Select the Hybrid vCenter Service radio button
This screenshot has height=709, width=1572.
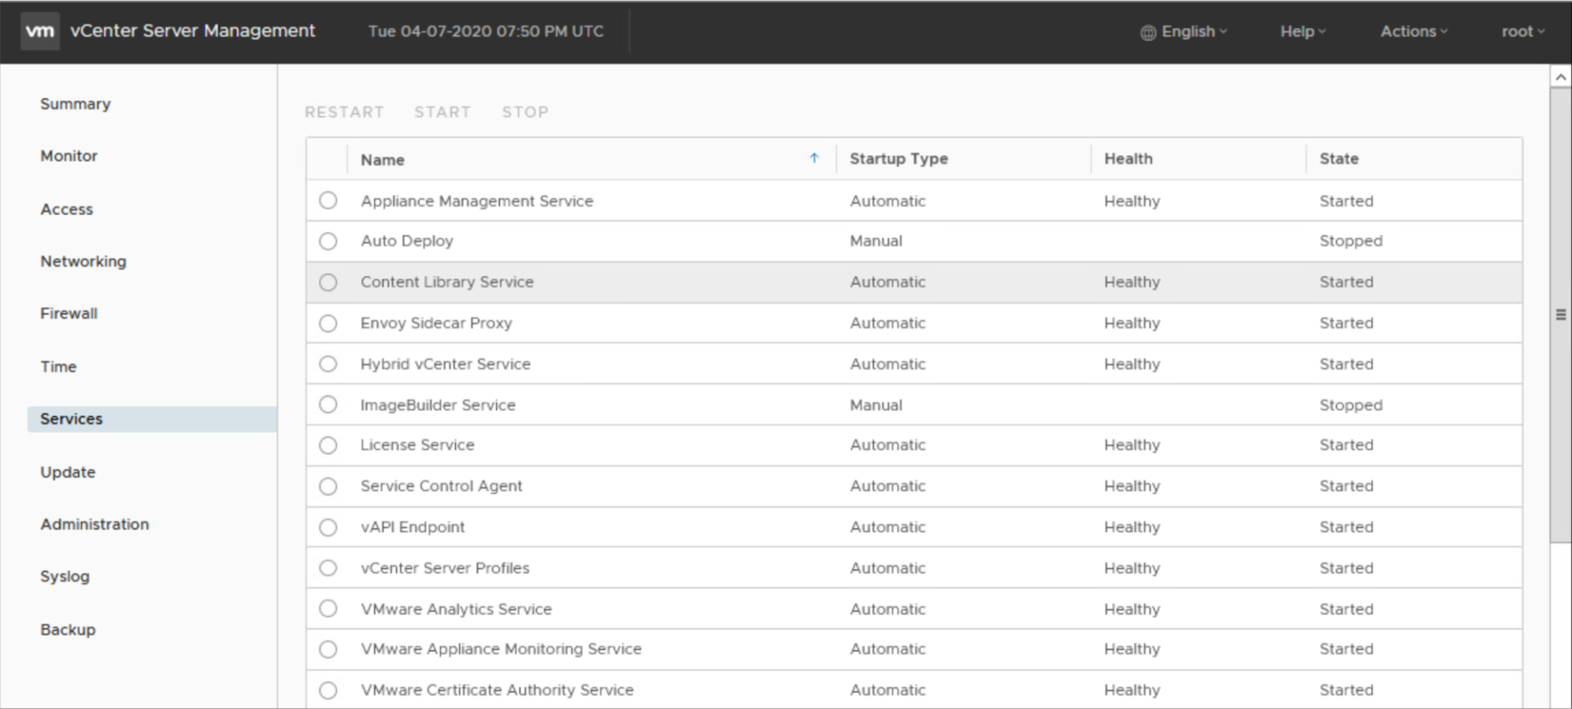328,364
